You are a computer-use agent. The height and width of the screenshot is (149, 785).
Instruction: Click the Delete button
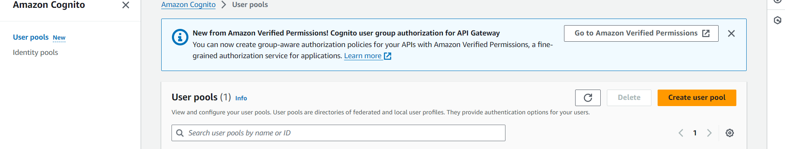tap(629, 98)
